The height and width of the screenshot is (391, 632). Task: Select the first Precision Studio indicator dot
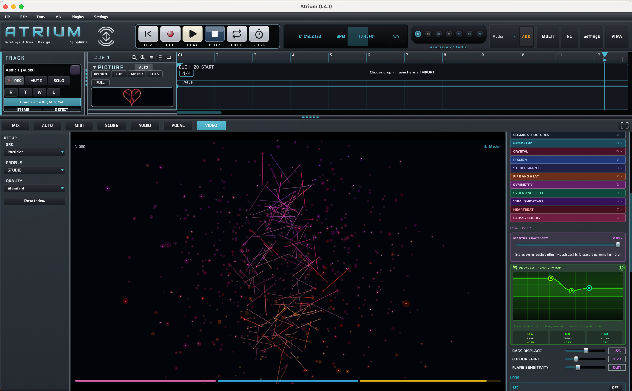[418, 34]
